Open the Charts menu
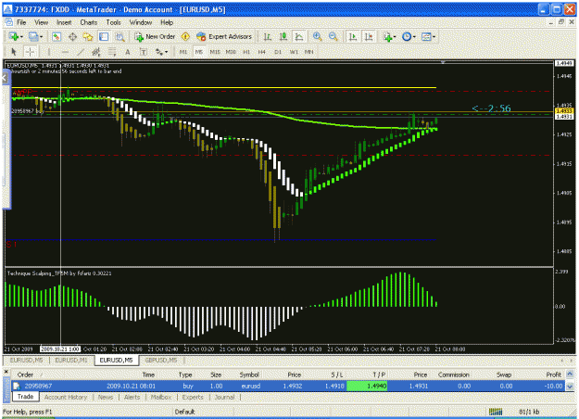Viewport: 579px width, 419px height. pyautogui.click(x=89, y=22)
